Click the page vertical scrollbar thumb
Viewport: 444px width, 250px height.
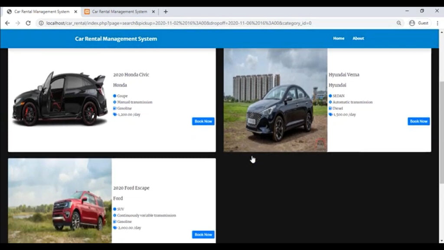(441, 132)
